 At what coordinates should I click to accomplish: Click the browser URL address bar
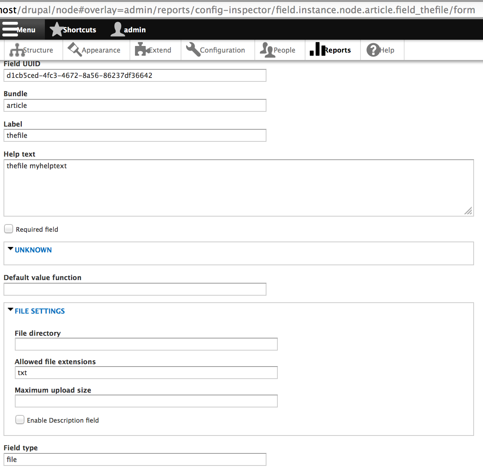(241, 9)
